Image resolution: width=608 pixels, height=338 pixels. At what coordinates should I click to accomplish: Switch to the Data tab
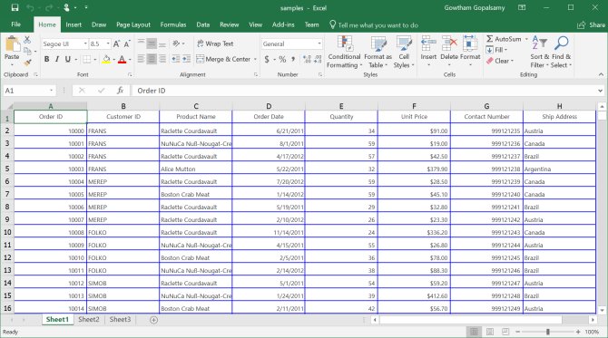[x=202, y=24]
